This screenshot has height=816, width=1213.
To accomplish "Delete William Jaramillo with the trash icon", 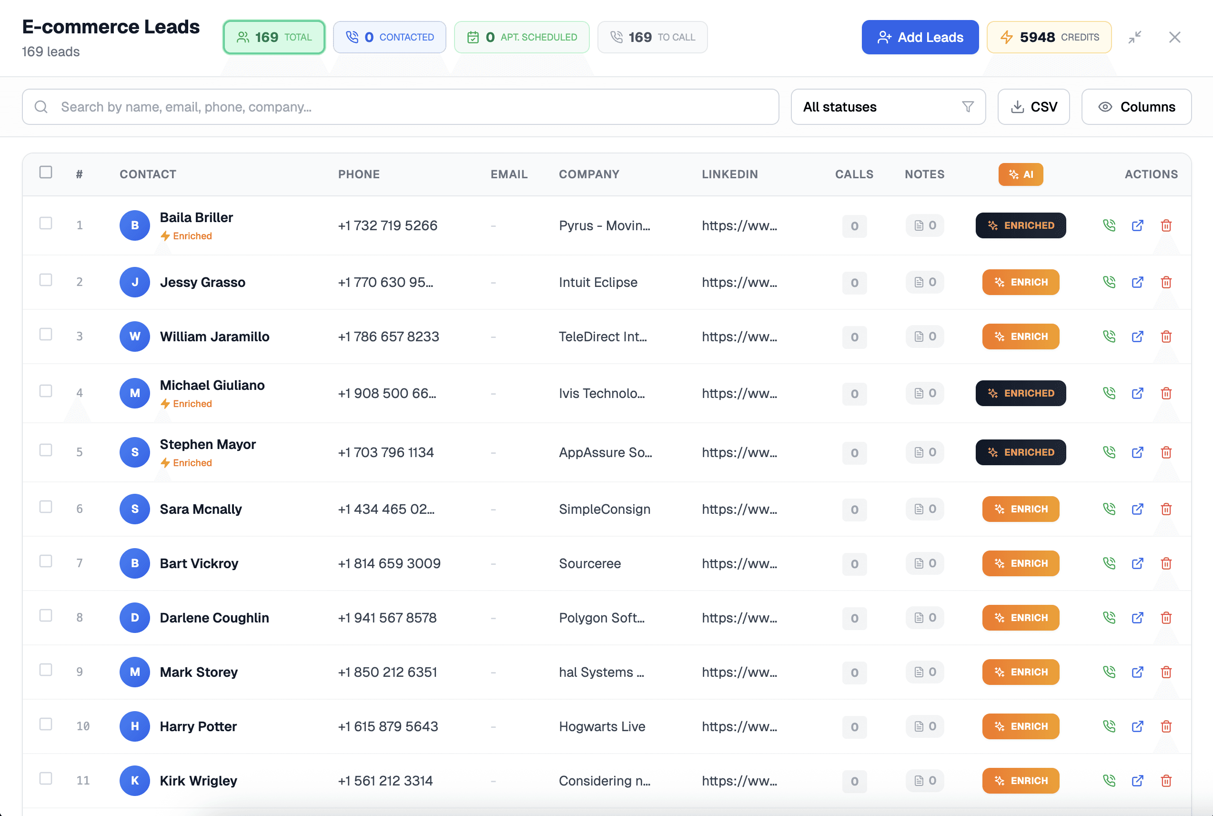I will (x=1166, y=337).
